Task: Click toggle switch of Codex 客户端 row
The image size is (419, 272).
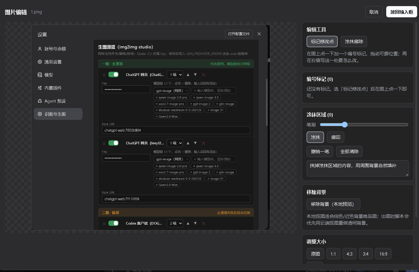Action: [113, 223]
